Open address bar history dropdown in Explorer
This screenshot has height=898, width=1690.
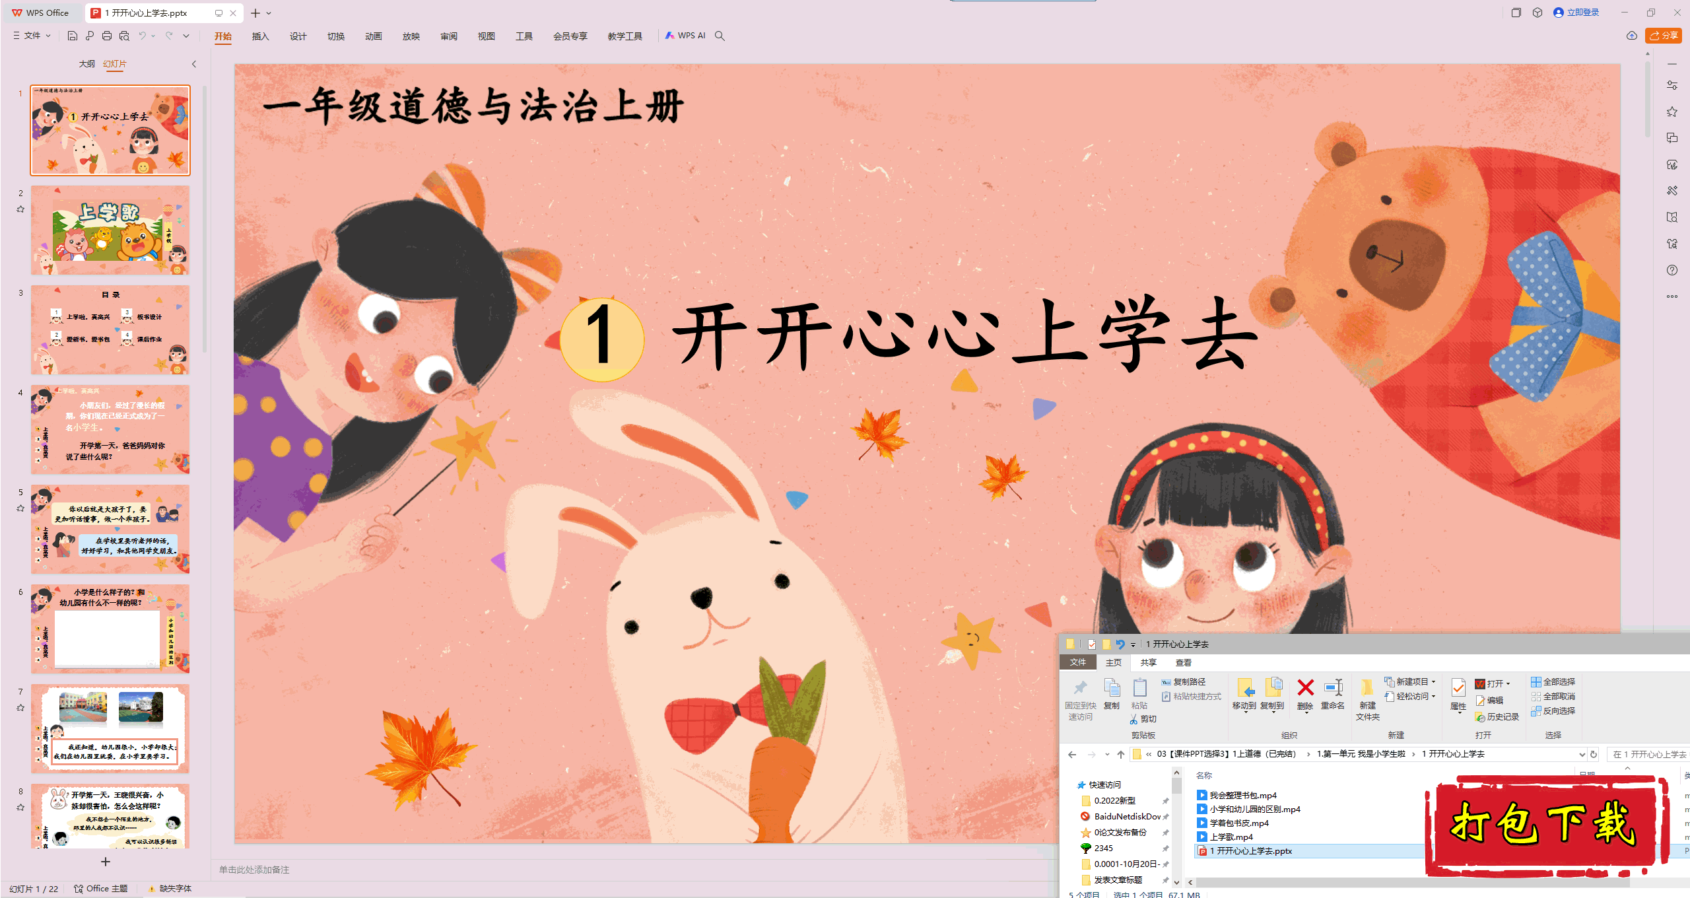click(x=1582, y=754)
